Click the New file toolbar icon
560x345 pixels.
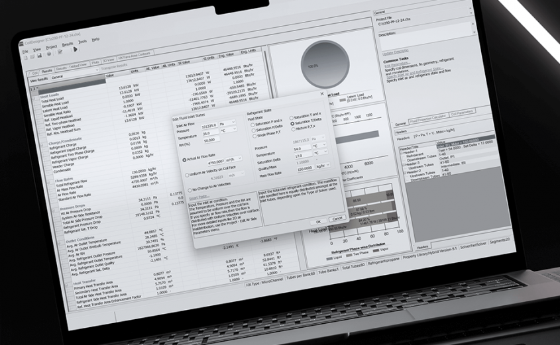tap(25, 58)
